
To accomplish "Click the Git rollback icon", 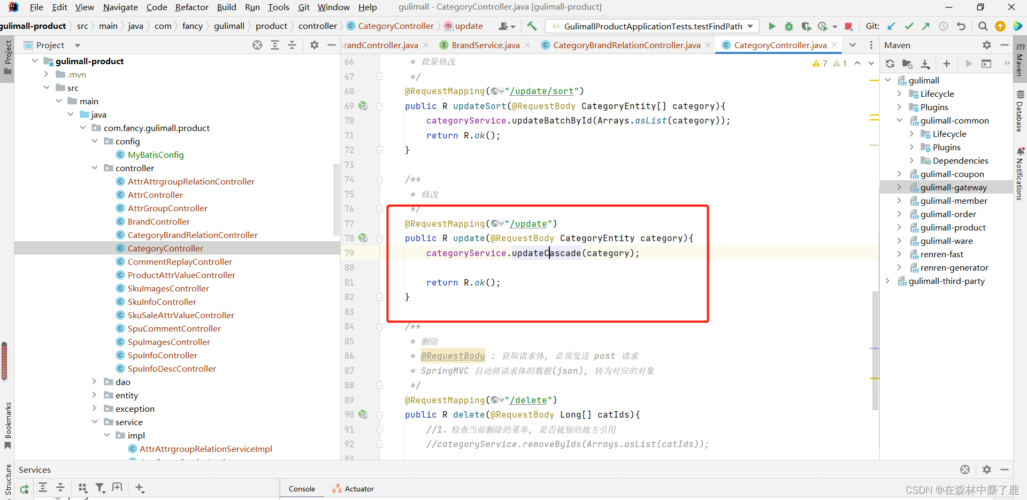I will 961,26.
